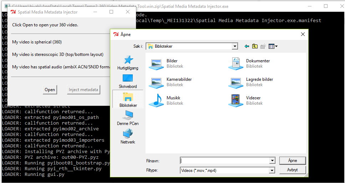Viewport: 345px width, 183px height.
Task: Go up one folder level icon
Action: point(255,46)
